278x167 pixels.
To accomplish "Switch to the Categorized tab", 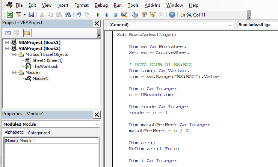I will 39,133.
